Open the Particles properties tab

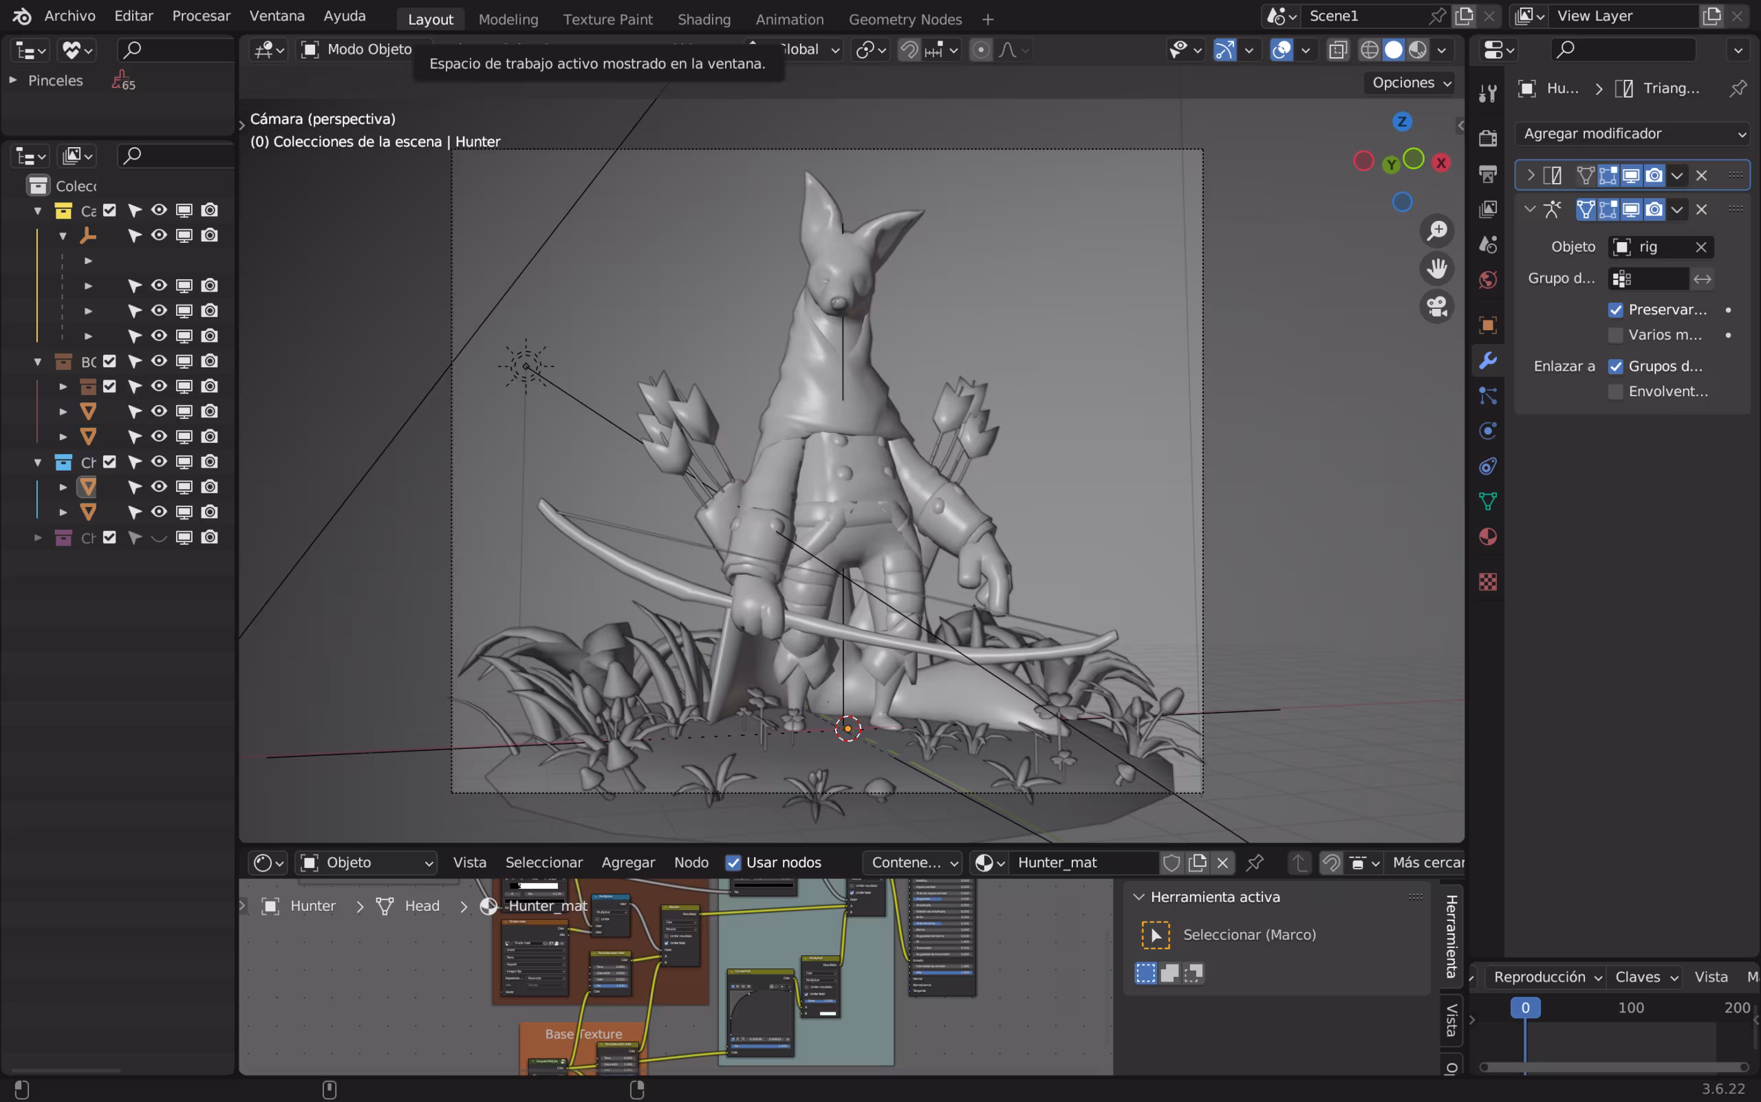pos(1488,396)
